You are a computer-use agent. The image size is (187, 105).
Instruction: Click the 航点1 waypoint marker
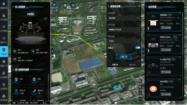pyautogui.click(x=98, y=48)
